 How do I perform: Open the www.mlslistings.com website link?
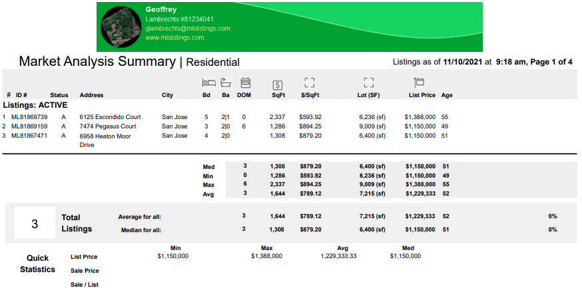click(x=174, y=37)
